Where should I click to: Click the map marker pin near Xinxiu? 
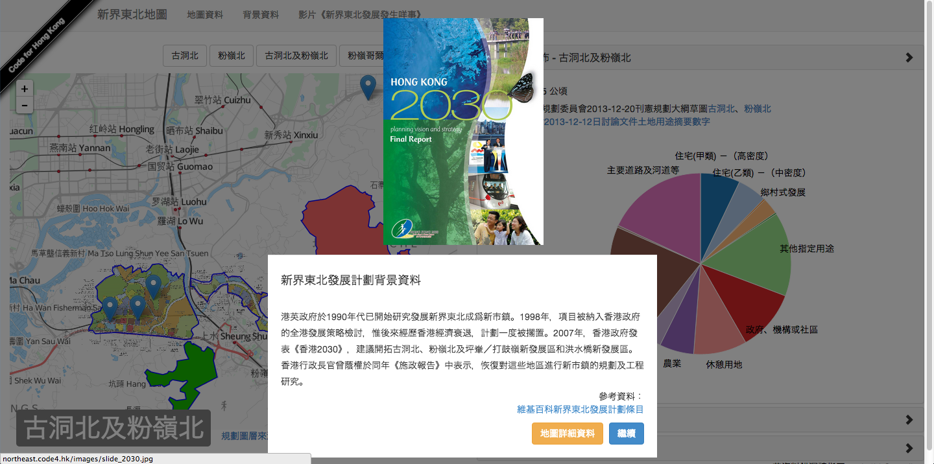click(x=368, y=87)
